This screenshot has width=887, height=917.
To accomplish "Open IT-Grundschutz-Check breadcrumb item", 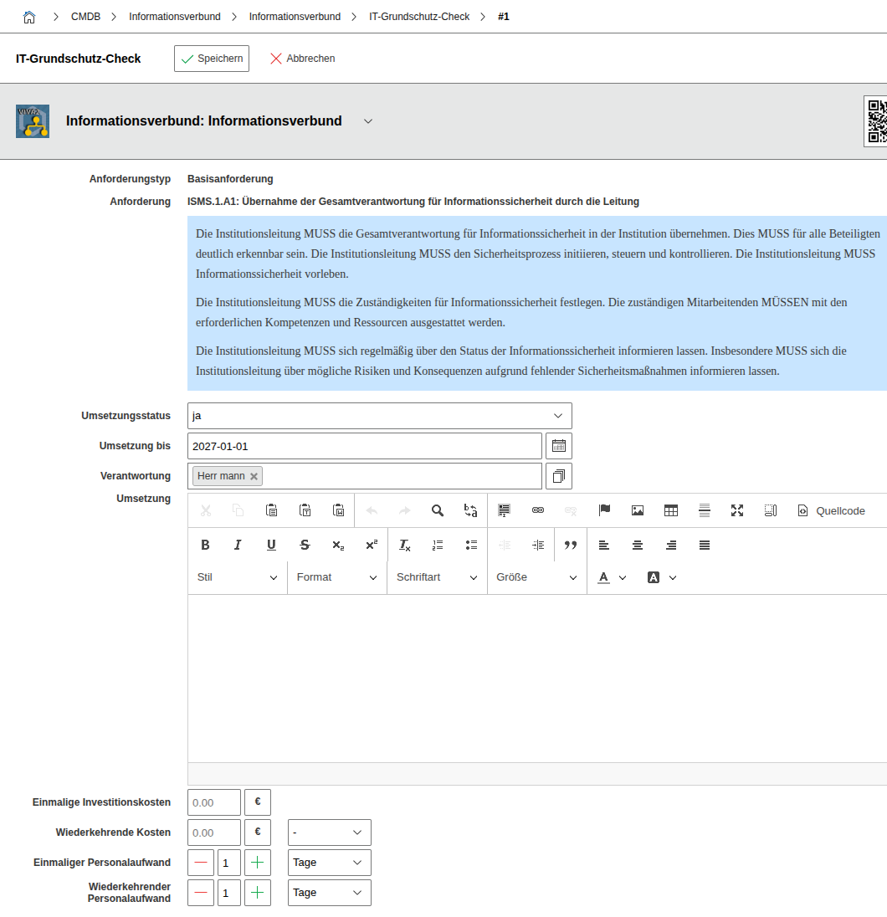I will pos(419,17).
